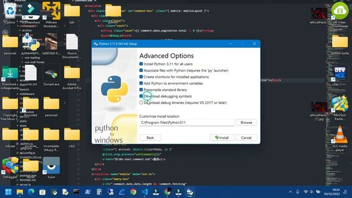Image resolution: width=352 pixels, height=198 pixels.
Task: Uncheck Install Python 3.11 for all users
Action: [x=141, y=64]
